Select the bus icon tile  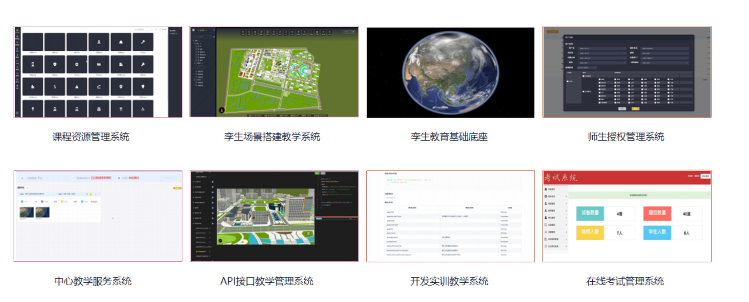99,65
